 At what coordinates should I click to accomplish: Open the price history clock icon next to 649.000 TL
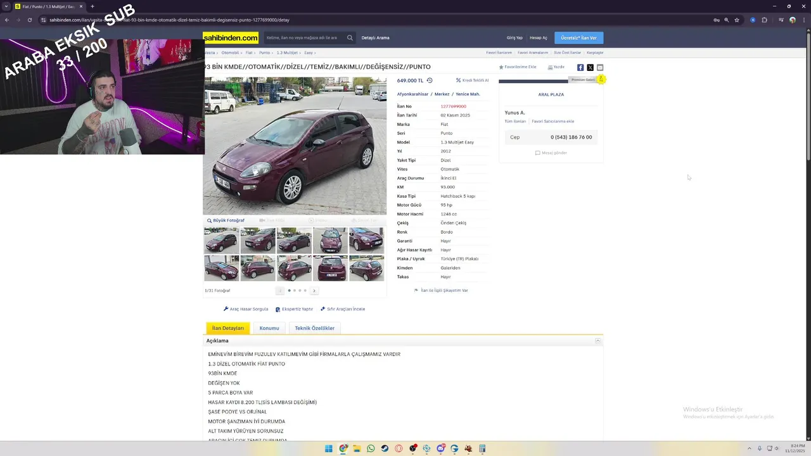(x=430, y=80)
